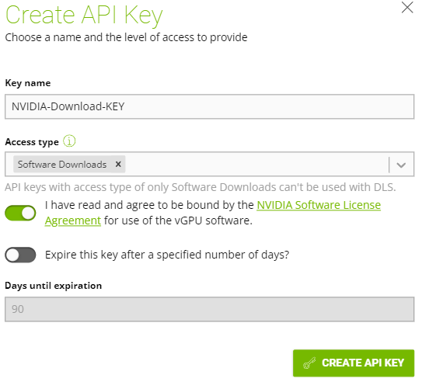Viewport: 422px width, 382px height.
Task: Click the Access type label
Action: tap(32, 141)
